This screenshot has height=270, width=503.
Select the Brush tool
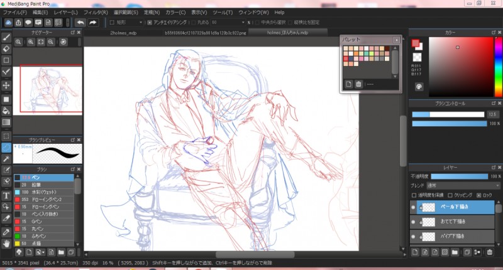[6, 38]
